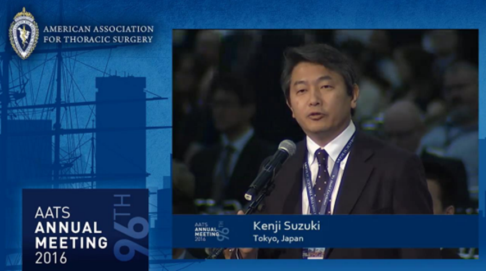The image size is (486, 271).
Task: Click the AATS shield crest logo
Action: click(24, 33)
